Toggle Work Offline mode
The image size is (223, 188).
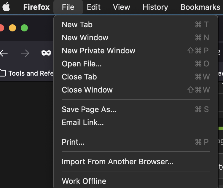(84, 181)
